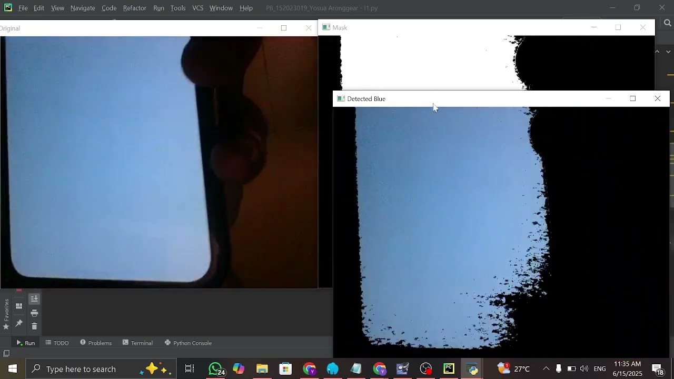This screenshot has height=379, width=674.
Task: Maximize the Detected Blue window
Action: tap(633, 98)
